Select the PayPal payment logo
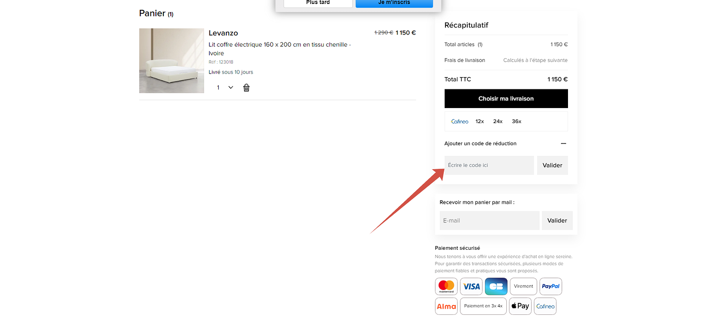The image size is (710, 333). [551, 287]
